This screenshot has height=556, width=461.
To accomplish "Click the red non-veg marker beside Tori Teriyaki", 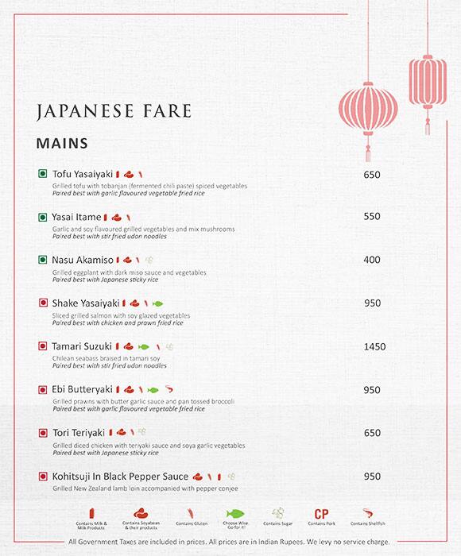I will 43,433.
